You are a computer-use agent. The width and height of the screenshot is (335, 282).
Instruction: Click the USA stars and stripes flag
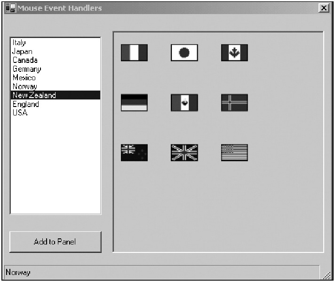[234, 152]
